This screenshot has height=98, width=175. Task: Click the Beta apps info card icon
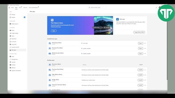click(117, 19)
